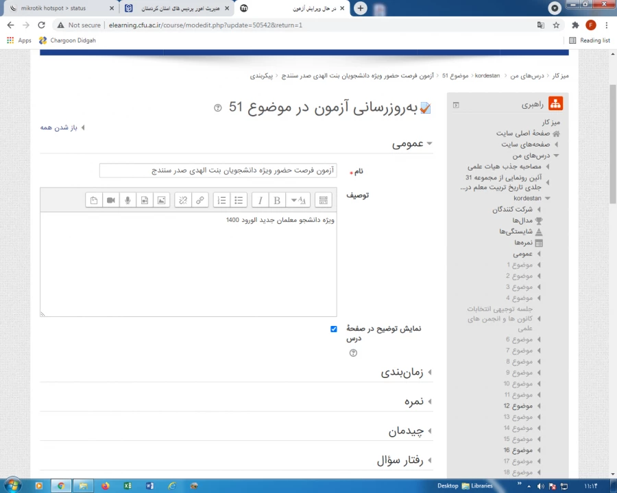This screenshot has width=617, height=493.
Task: Toggle bold formatting in the editor
Action: coord(276,200)
